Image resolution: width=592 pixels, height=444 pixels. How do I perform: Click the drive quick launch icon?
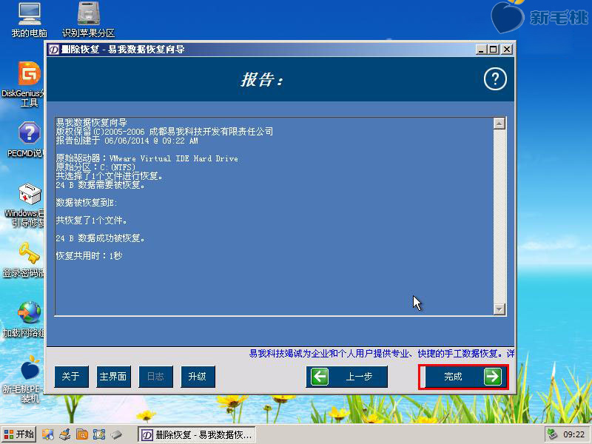tap(116, 434)
